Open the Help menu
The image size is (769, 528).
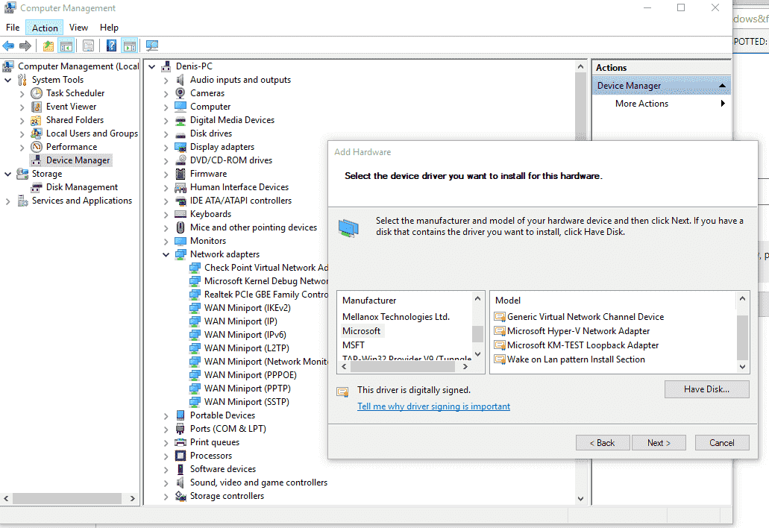(x=109, y=28)
